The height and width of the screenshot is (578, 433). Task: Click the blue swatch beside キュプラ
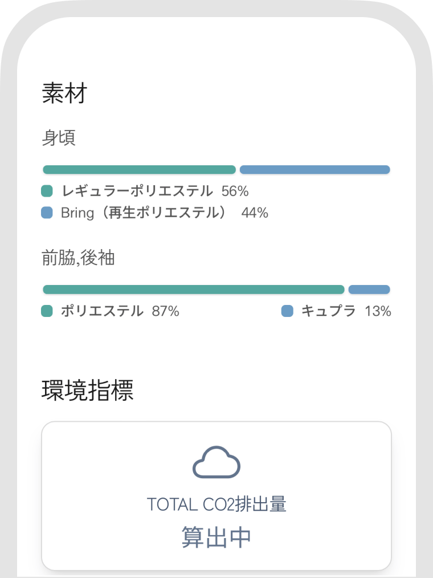[287, 311]
